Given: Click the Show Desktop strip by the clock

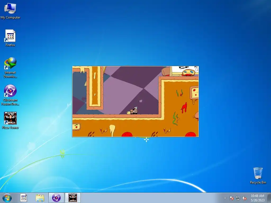Looking at the screenshot, I should pos(269,198).
